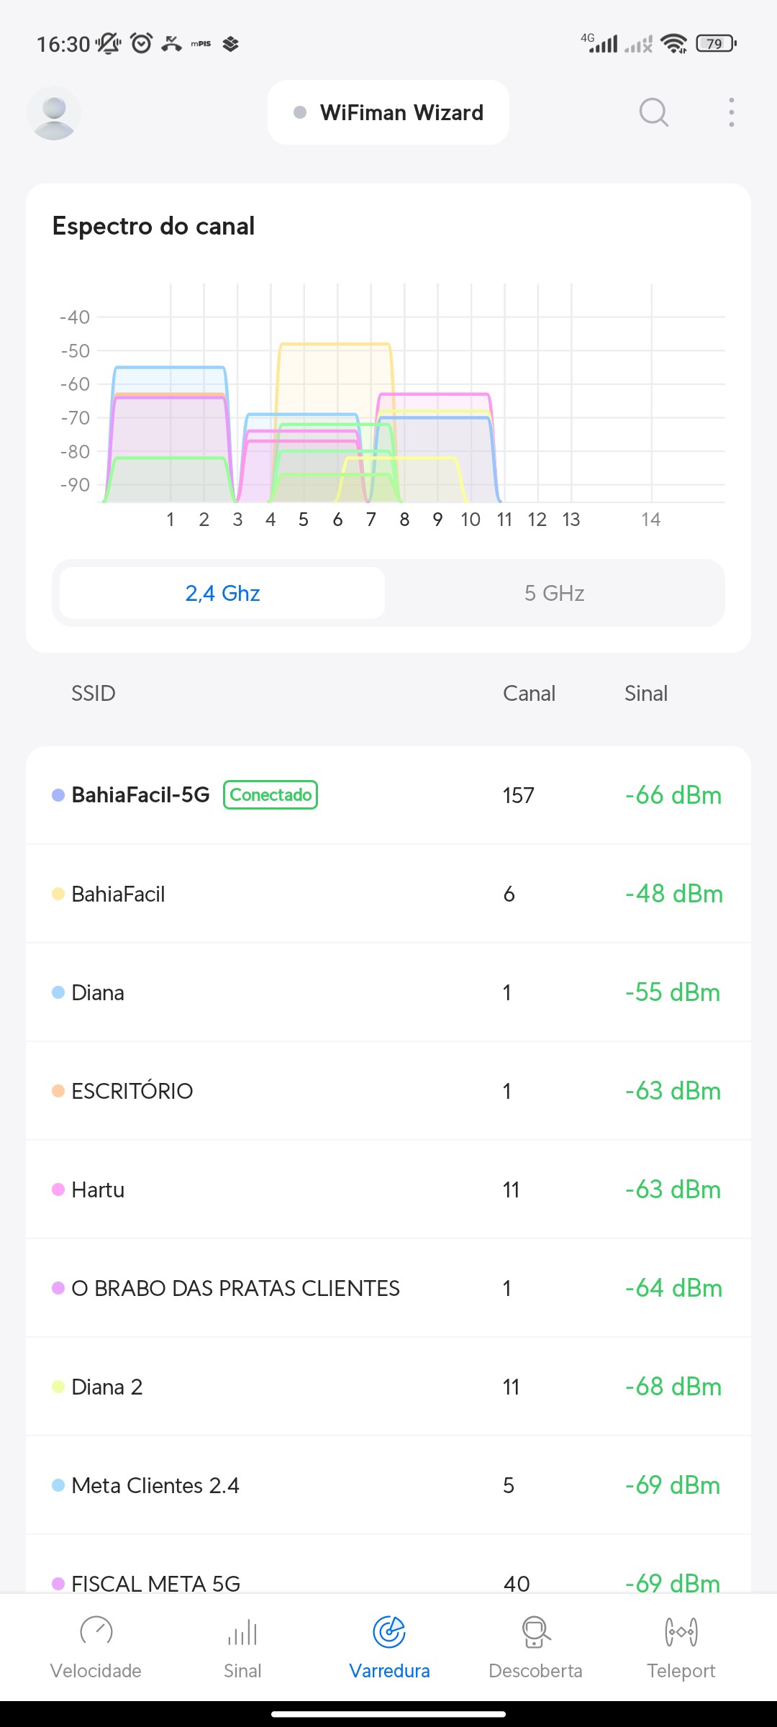Screen dimensions: 777x1727
Task: Click the SSID column header
Action: point(94,693)
